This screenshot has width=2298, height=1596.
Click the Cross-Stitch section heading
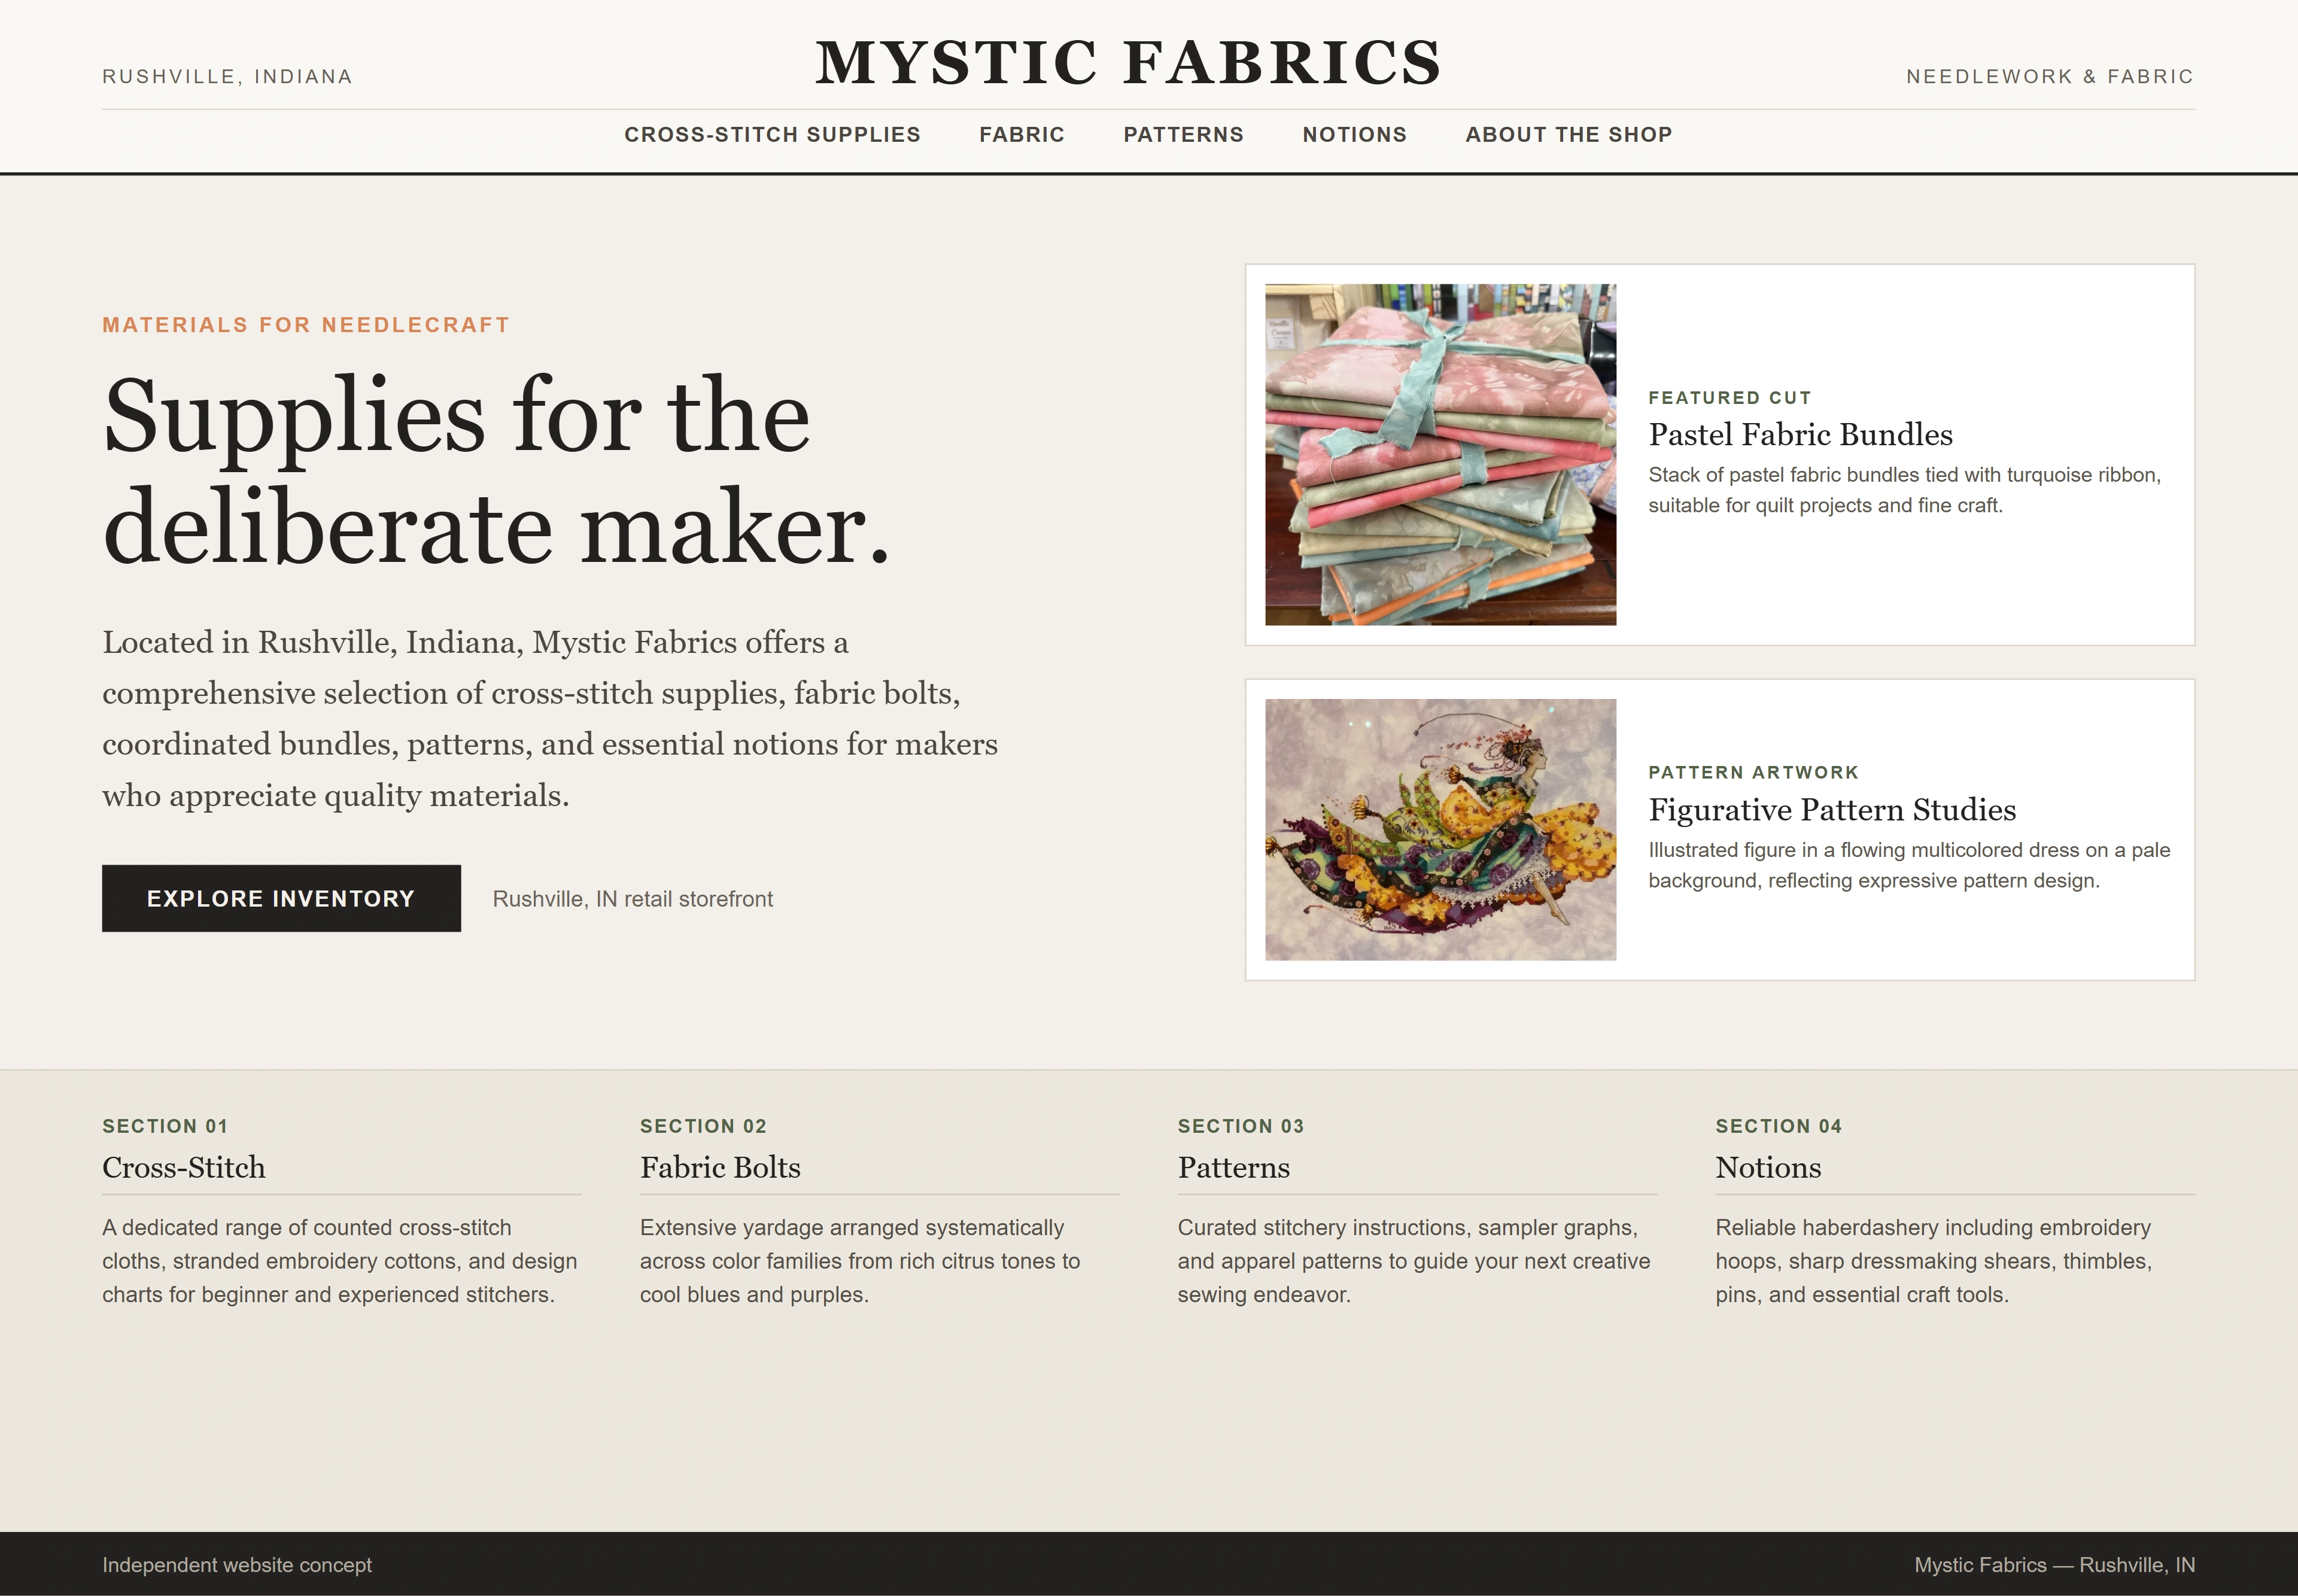(184, 1168)
